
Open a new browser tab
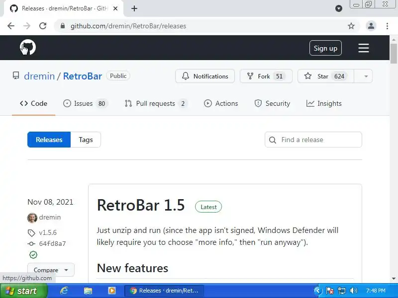point(134,8)
